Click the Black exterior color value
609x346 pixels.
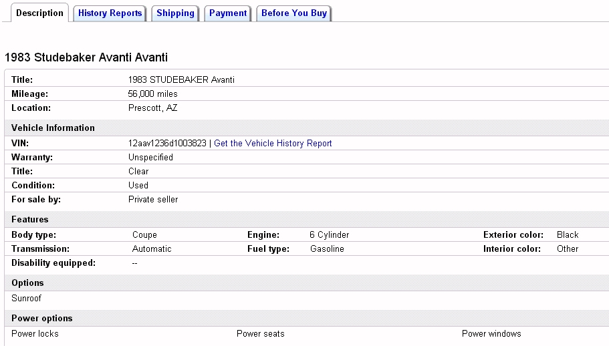[568, 235]
